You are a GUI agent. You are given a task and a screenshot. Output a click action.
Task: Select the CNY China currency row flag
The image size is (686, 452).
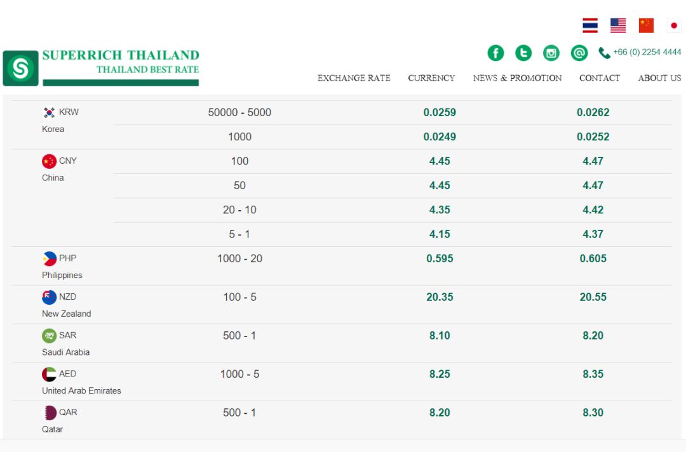[49, 161]
